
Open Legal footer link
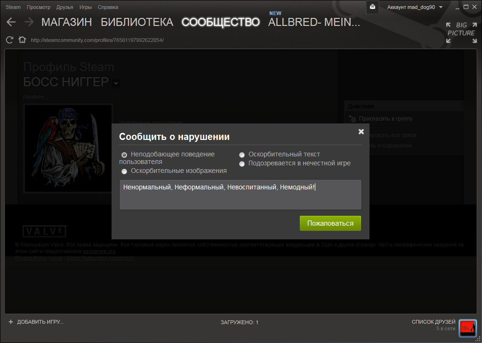56,258
